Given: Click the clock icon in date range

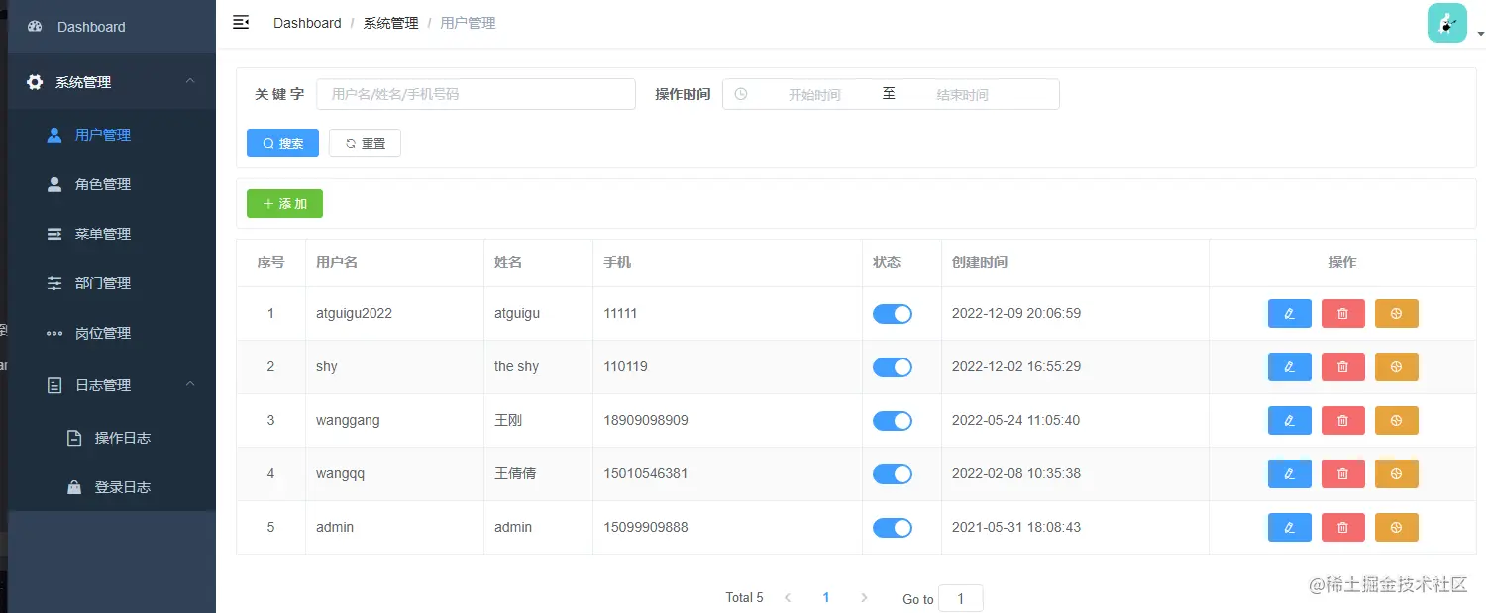Looking at the screenshot, I should (740, 94).
